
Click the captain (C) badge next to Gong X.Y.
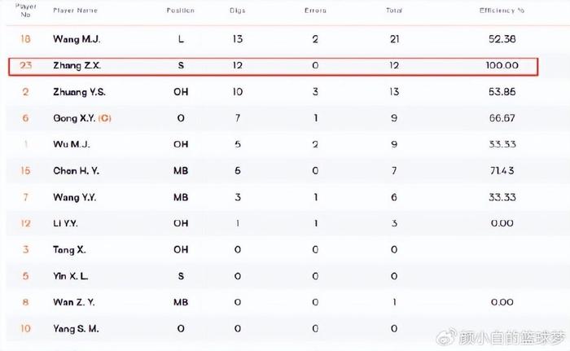(105, 118)
